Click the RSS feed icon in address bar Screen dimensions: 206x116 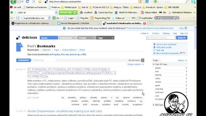(140, 1)
